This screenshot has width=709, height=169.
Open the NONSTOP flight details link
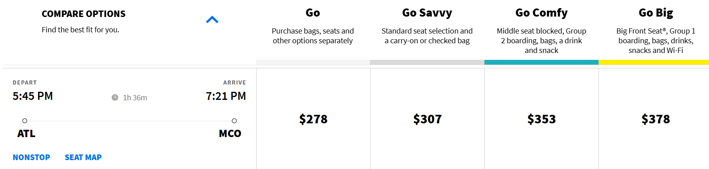click(x=32, y=157)
